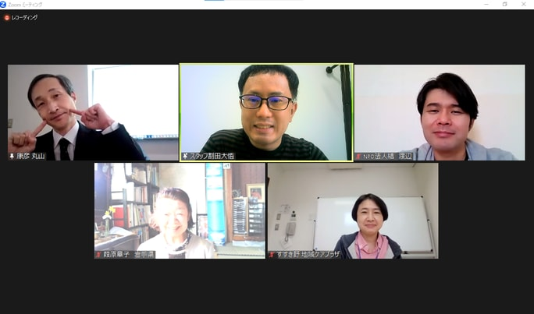Screen dimensions: 534x314
Task: Click the Zoom logo in title bar
Action: pos(3,5)
